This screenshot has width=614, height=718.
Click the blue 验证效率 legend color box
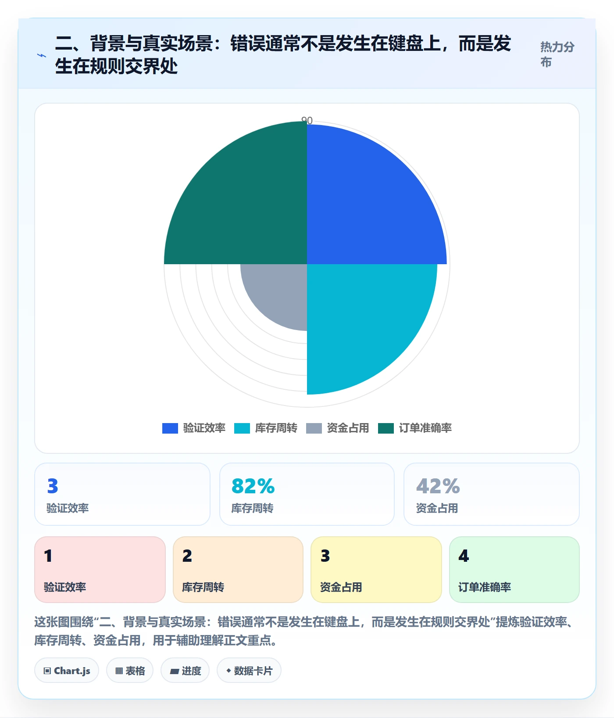170,428
